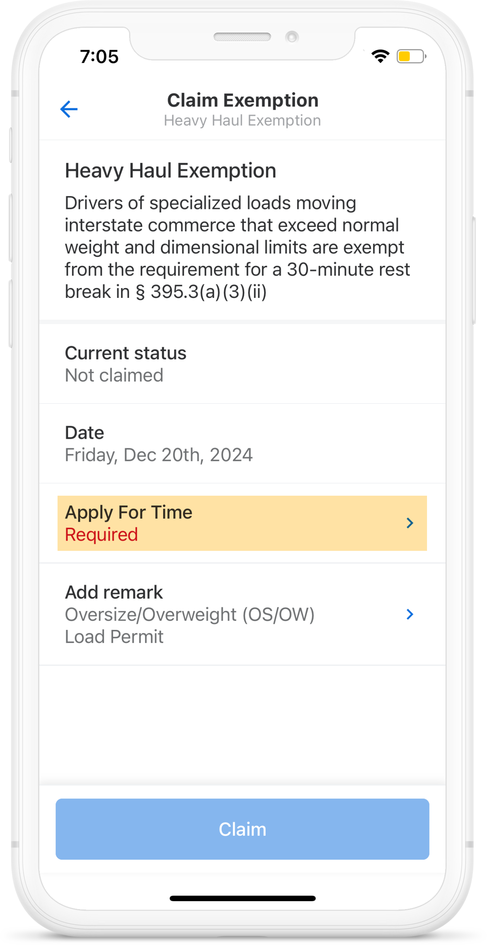Tap the home indicator bar

click(242, 898)
